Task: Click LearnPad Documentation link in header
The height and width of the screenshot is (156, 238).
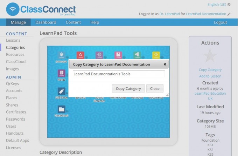Action: (206, 14)
